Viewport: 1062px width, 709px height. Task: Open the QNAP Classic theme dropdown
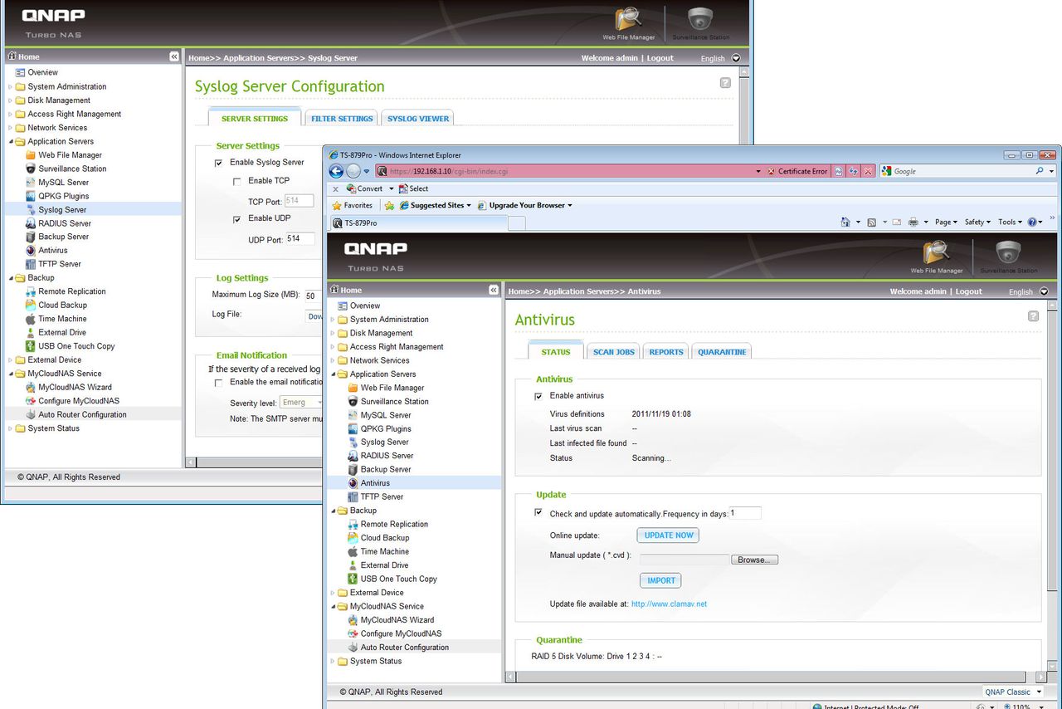click(1013, 692)
